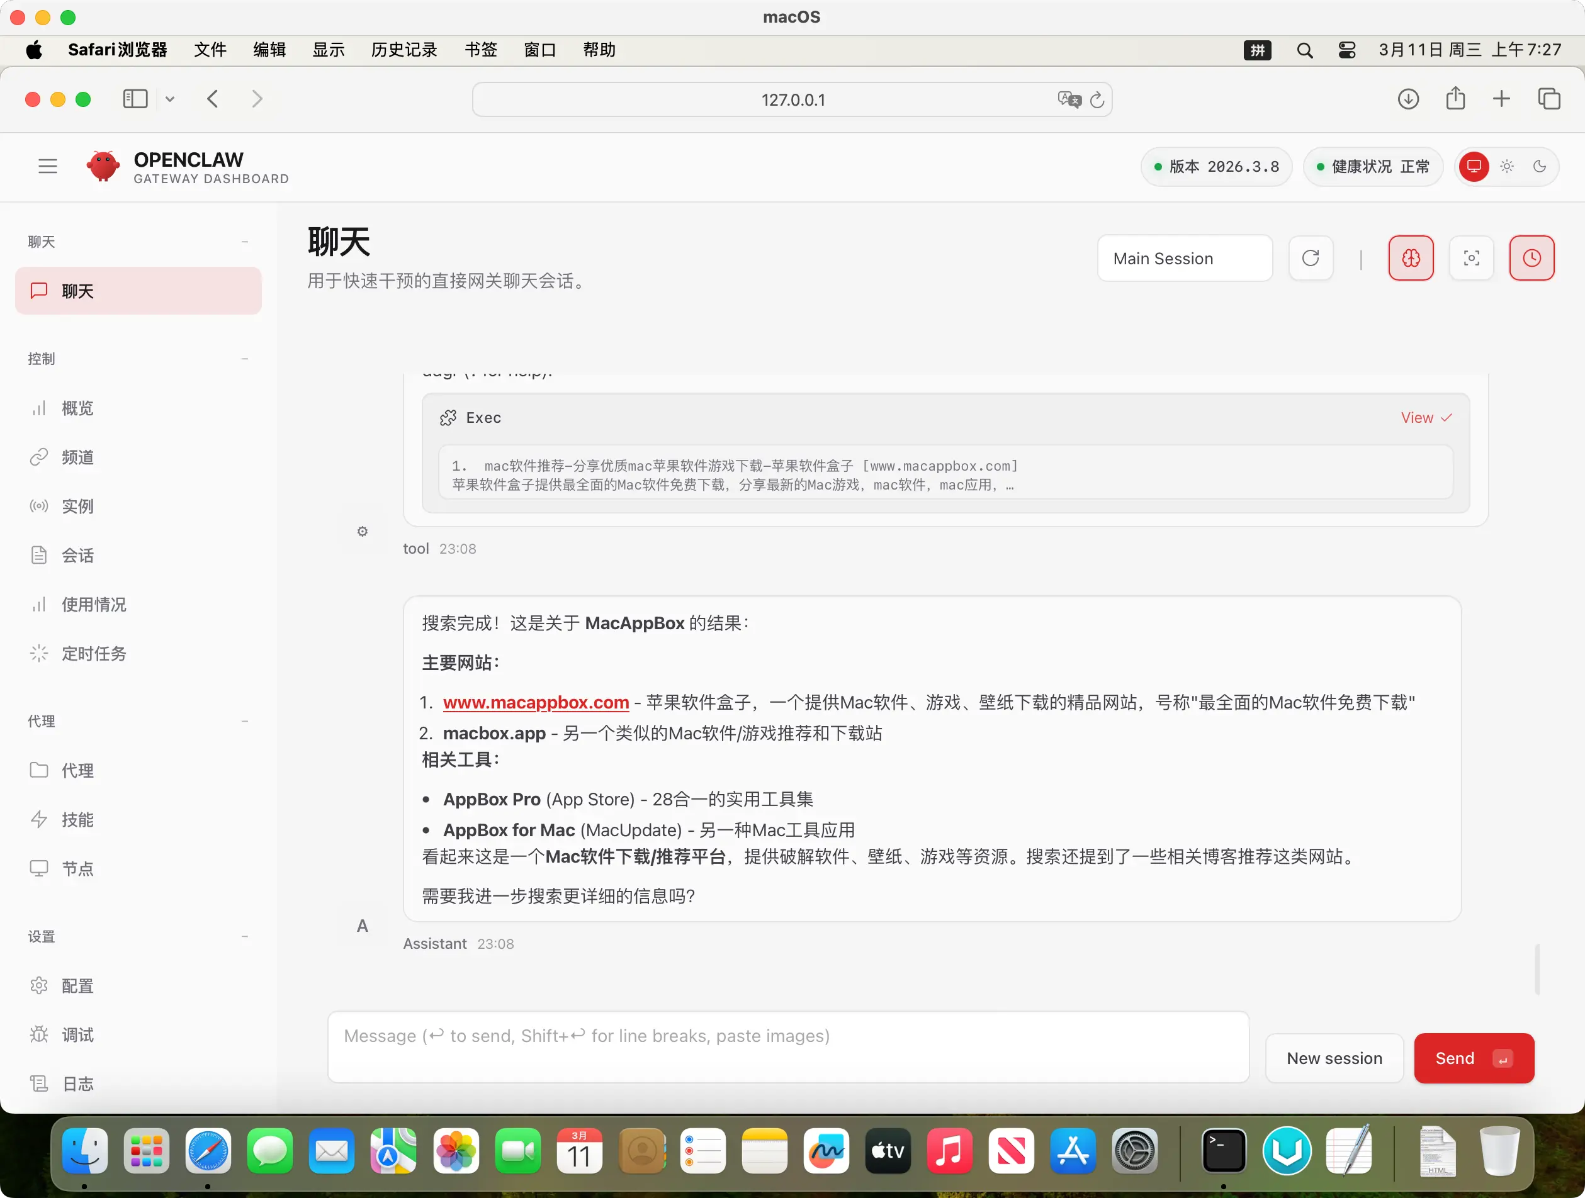Open Spotlight search in menu bar
The width and height of the screenshot is (1585, 1198).
coord(1305,50)
